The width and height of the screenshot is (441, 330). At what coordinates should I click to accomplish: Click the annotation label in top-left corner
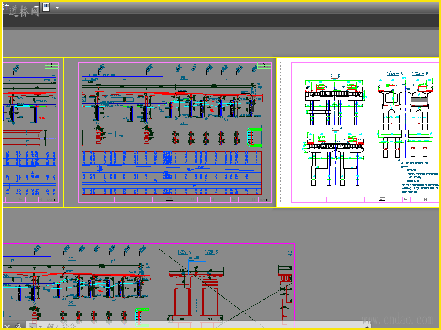6,8
